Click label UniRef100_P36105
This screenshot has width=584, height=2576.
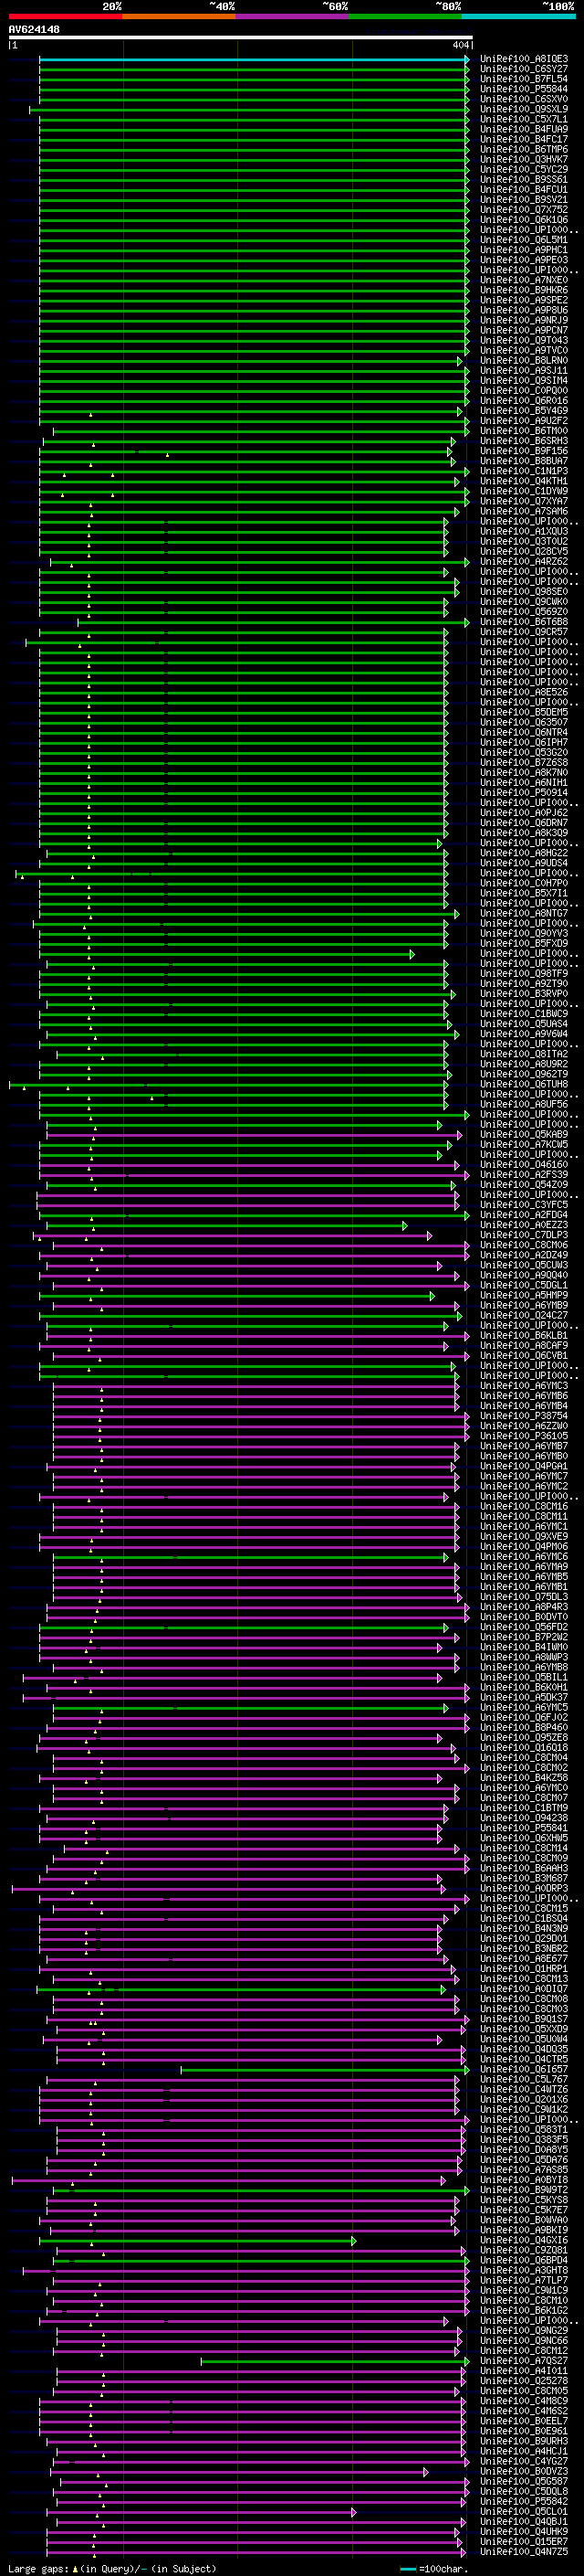pos(524,1436)
